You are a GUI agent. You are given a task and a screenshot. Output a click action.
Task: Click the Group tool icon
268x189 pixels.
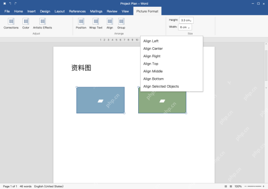click(x=121, y=22)
